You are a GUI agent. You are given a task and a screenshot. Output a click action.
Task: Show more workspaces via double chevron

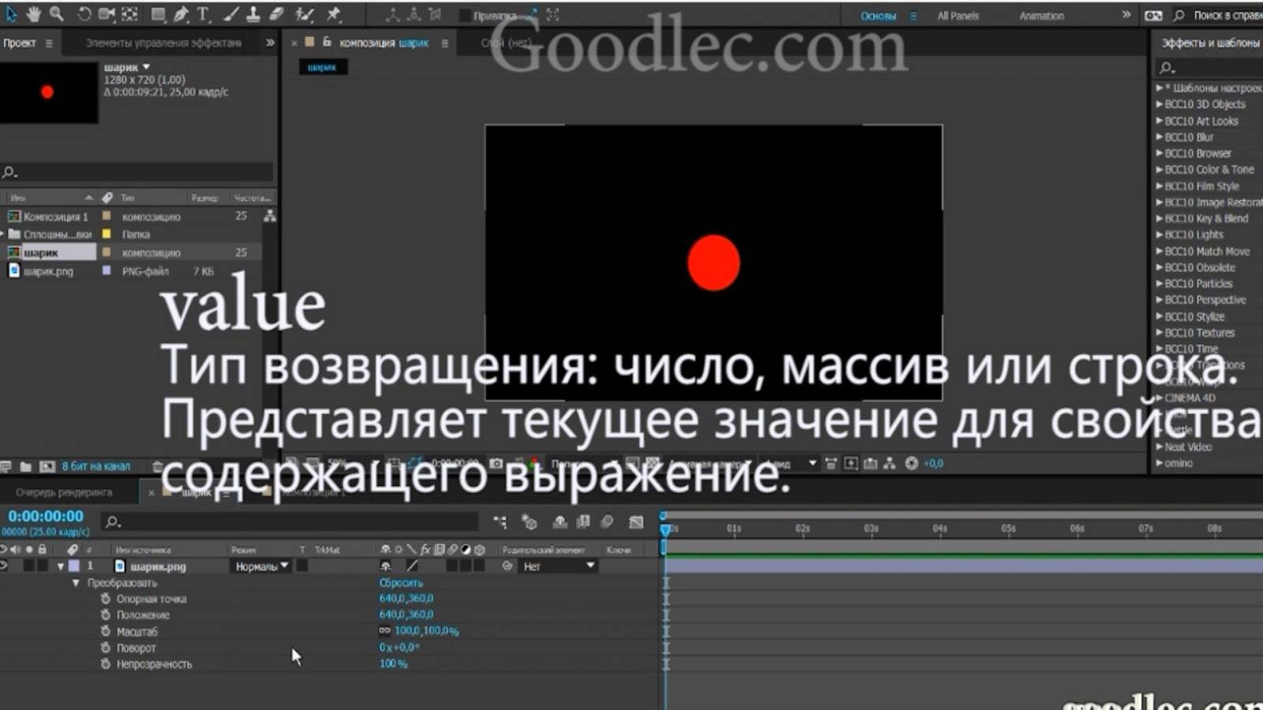(1126, 15)
